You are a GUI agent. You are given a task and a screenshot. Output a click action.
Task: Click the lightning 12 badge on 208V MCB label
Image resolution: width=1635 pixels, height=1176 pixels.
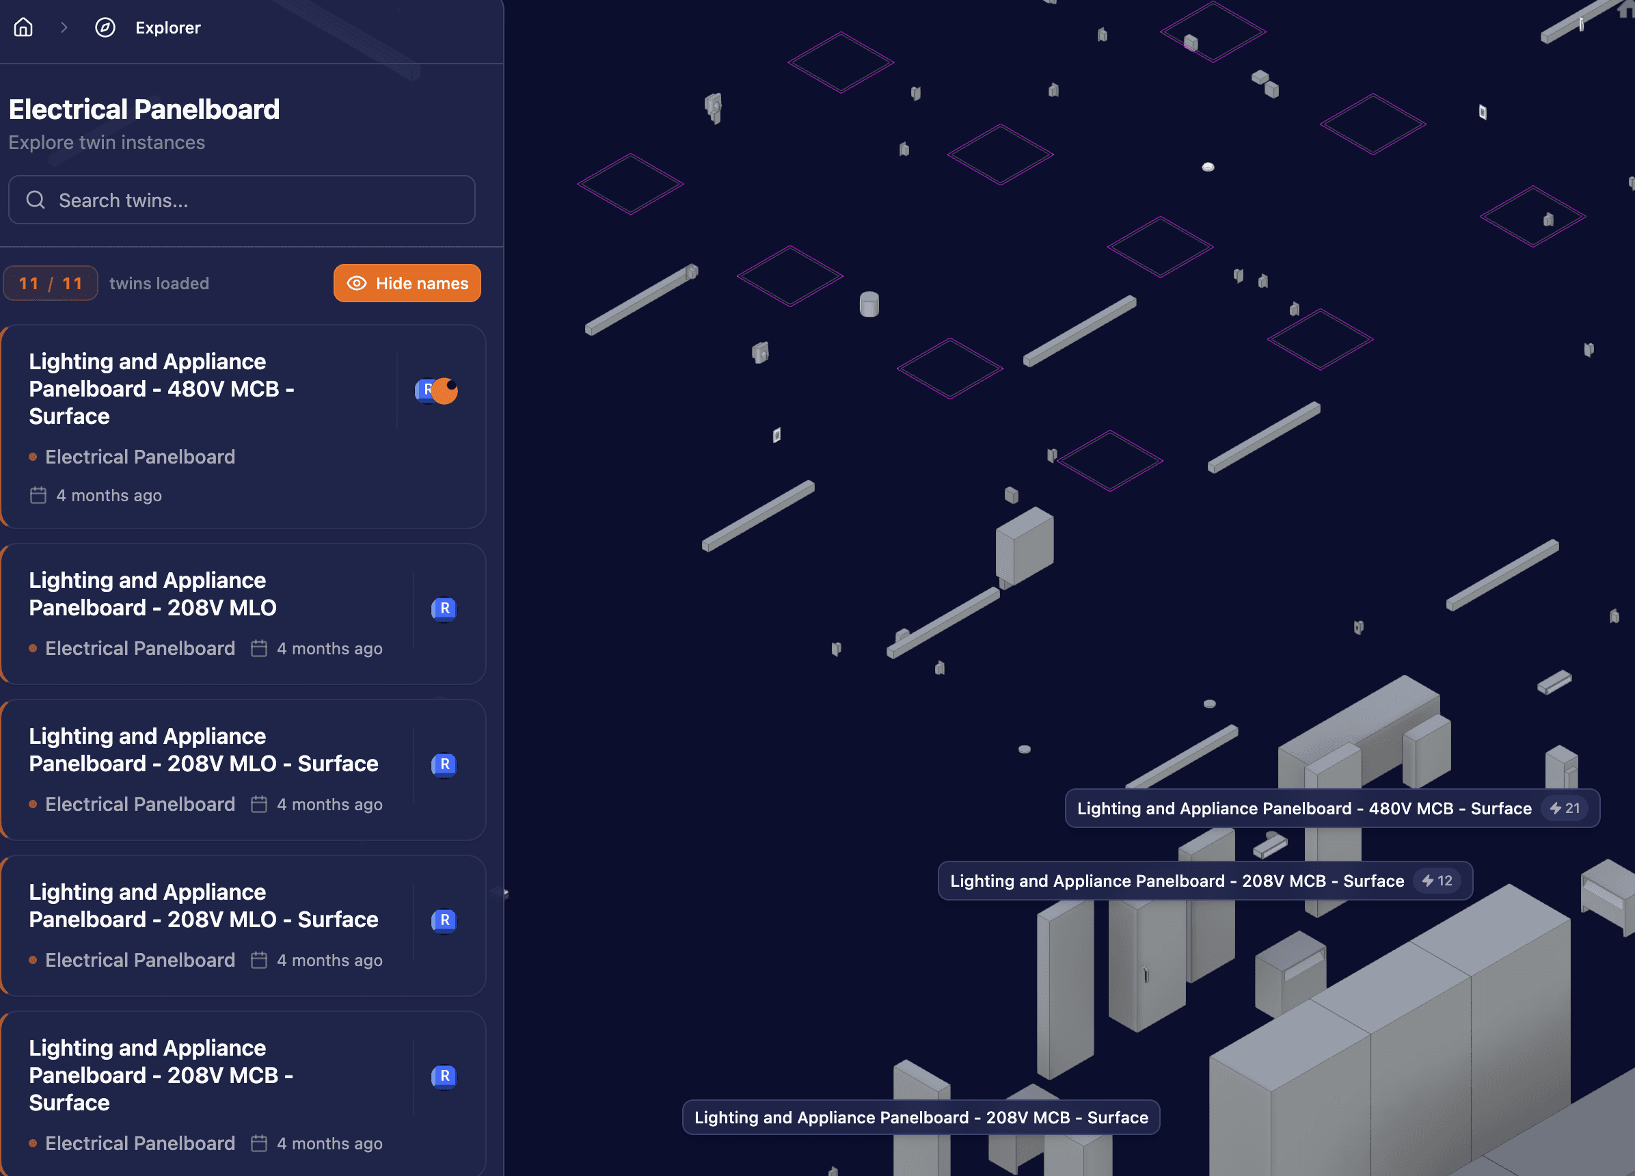(1437, 881)
